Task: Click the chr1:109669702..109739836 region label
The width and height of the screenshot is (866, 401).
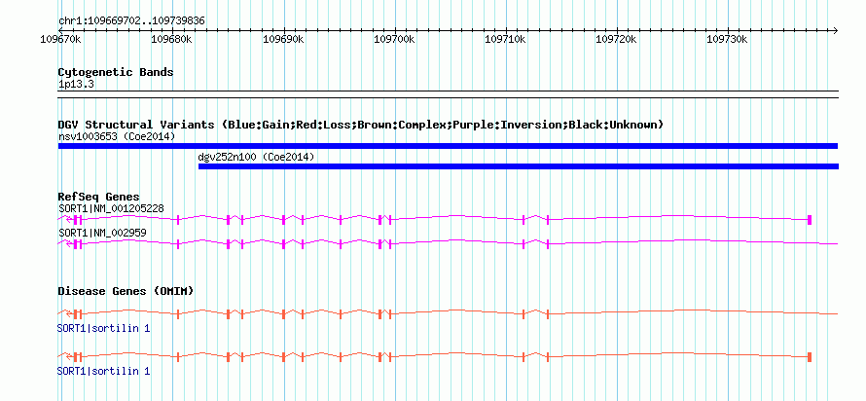Action: [131, 21]
